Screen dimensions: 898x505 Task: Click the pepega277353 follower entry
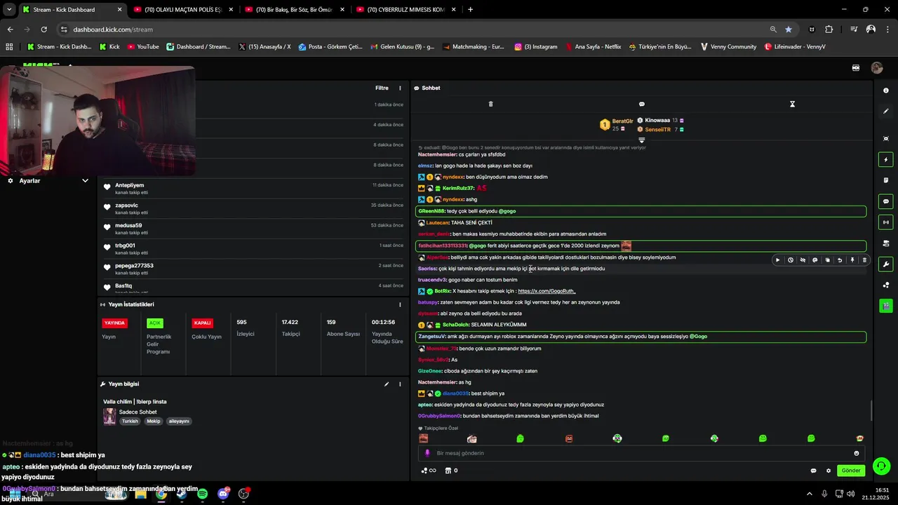pos(253,269)
